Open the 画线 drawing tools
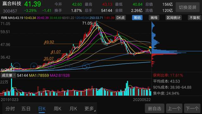This screenshot has height=114, width=202. pyautogui.click(x=154, y=18)
